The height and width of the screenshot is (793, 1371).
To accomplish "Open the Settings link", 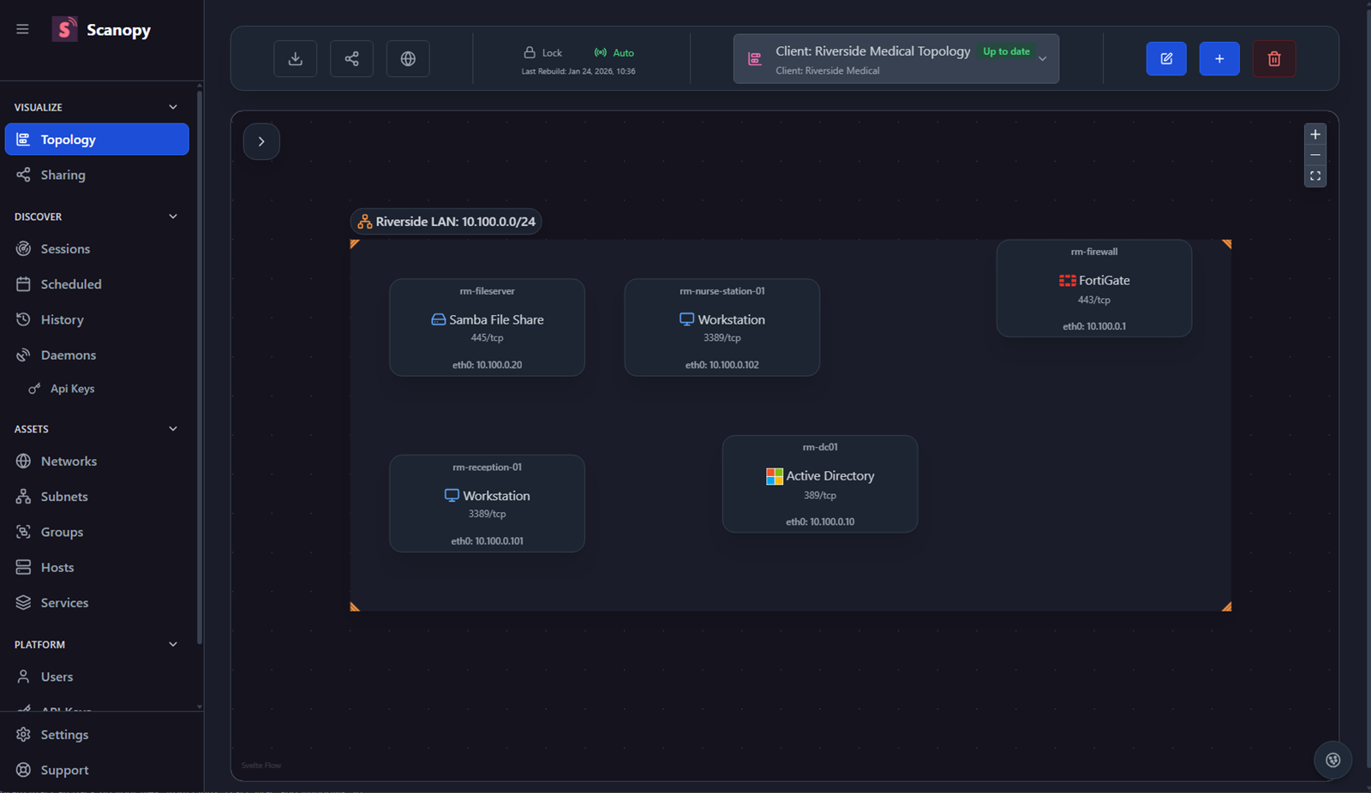I will point(64,735).
